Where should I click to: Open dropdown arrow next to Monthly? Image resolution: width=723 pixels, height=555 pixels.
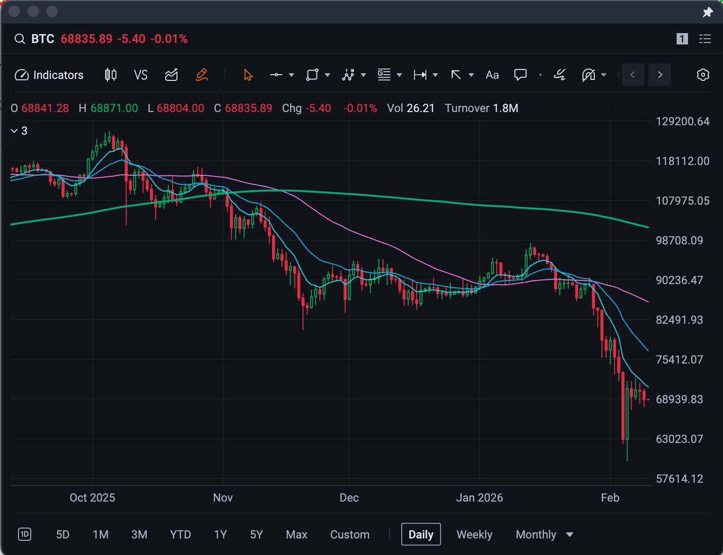[x=570, y=535]
